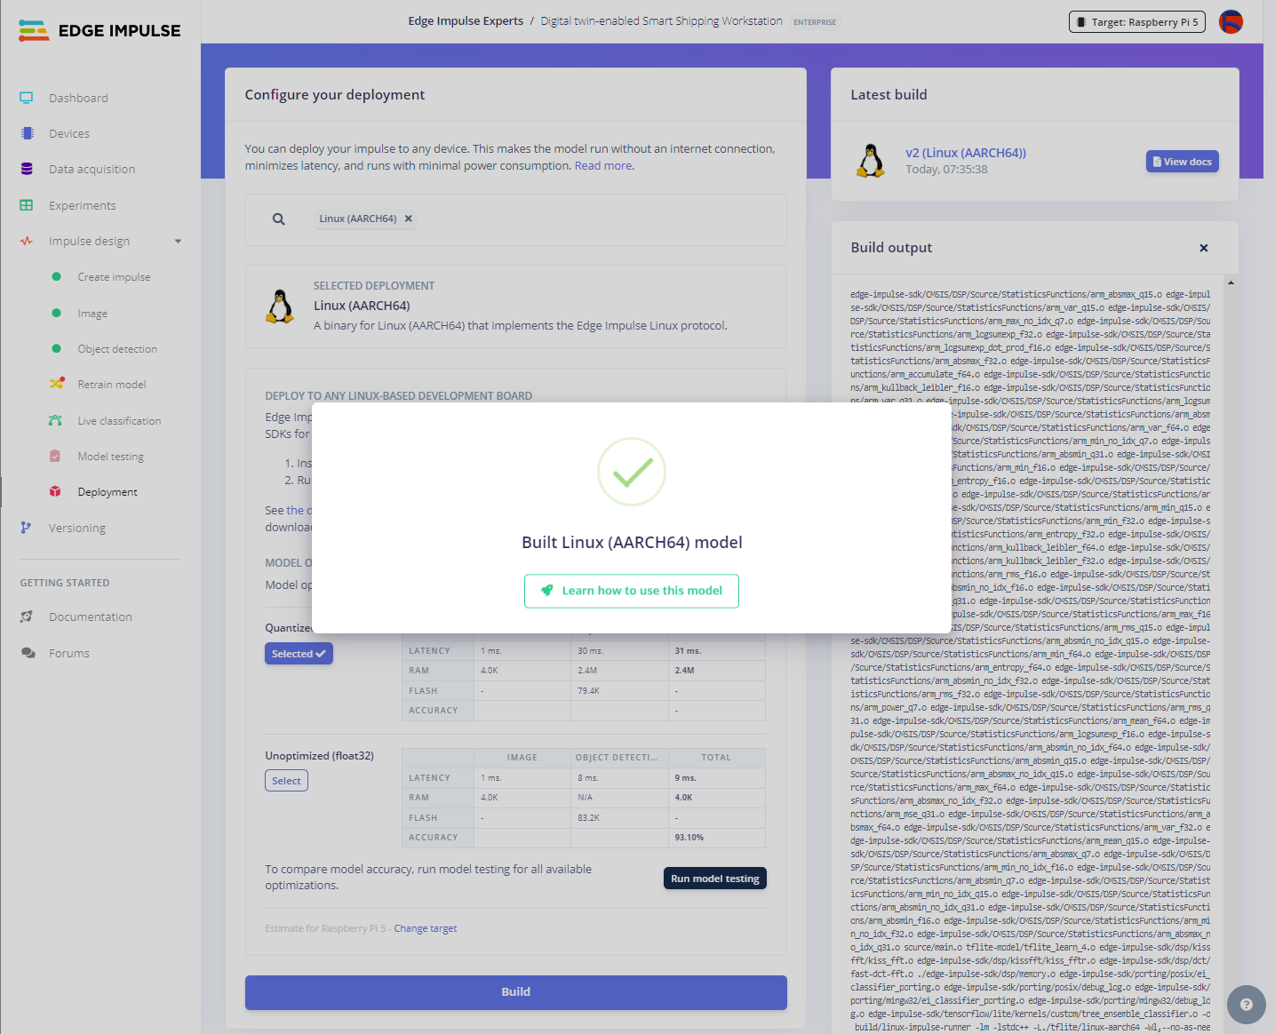This screenshot has width=1275, height=1034.
Task: Open the Forums link in sidebar
Action: (69, 653)
